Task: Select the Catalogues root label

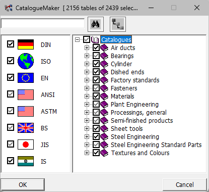Action: coord(116,40)
